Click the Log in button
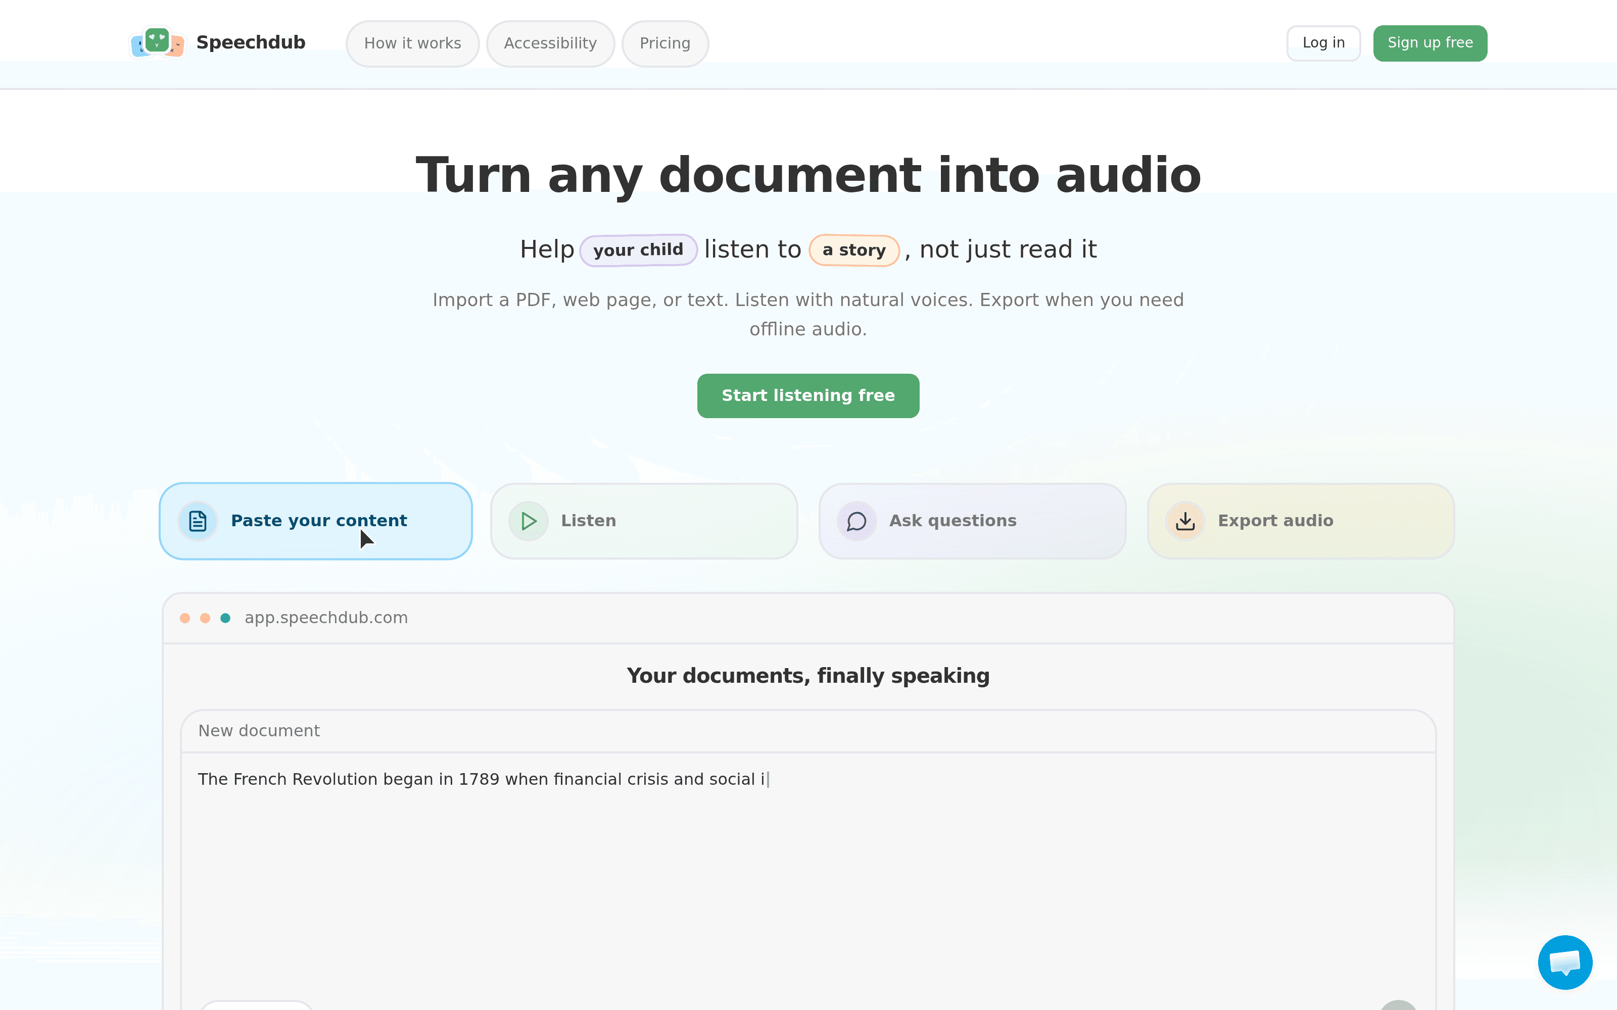1617x1010 pixels. coord(1323,43)
